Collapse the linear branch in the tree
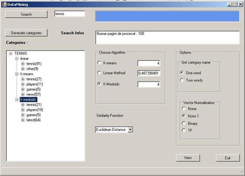This screenshot has height=176, width=245. (16, 59)
